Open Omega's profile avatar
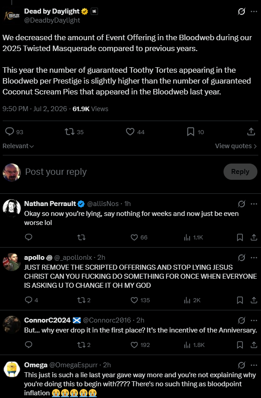Viewport: 261px width, 398px height. pyautogui.click(x=12, y=370)
